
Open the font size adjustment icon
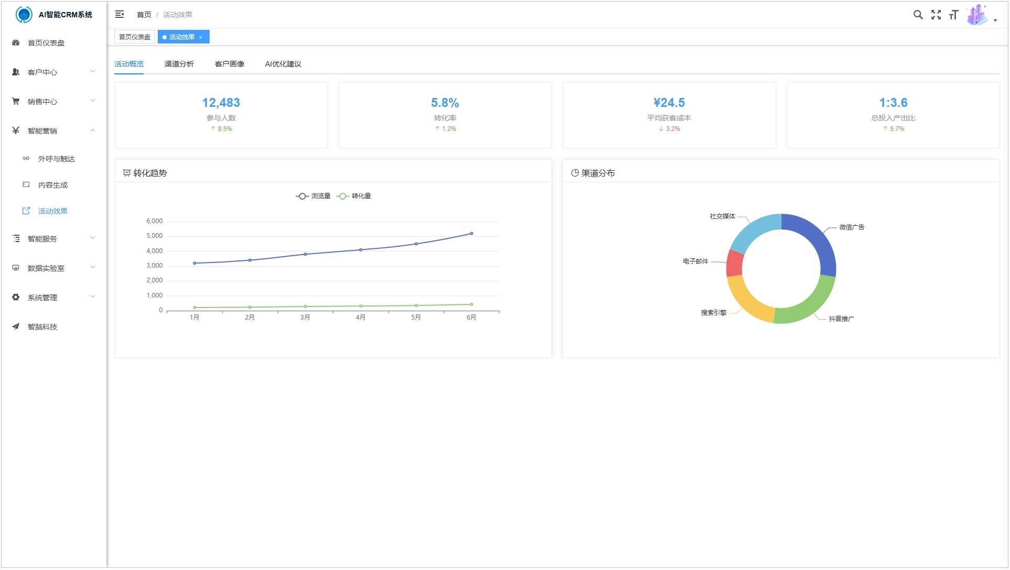click(x=953, y=15)
